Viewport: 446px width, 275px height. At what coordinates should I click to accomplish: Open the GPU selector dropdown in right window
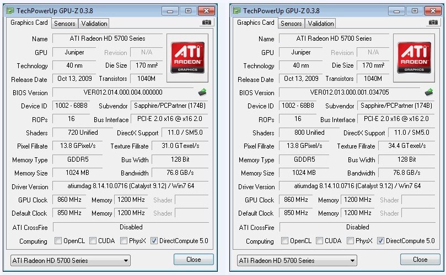click(x=297, y=260)
